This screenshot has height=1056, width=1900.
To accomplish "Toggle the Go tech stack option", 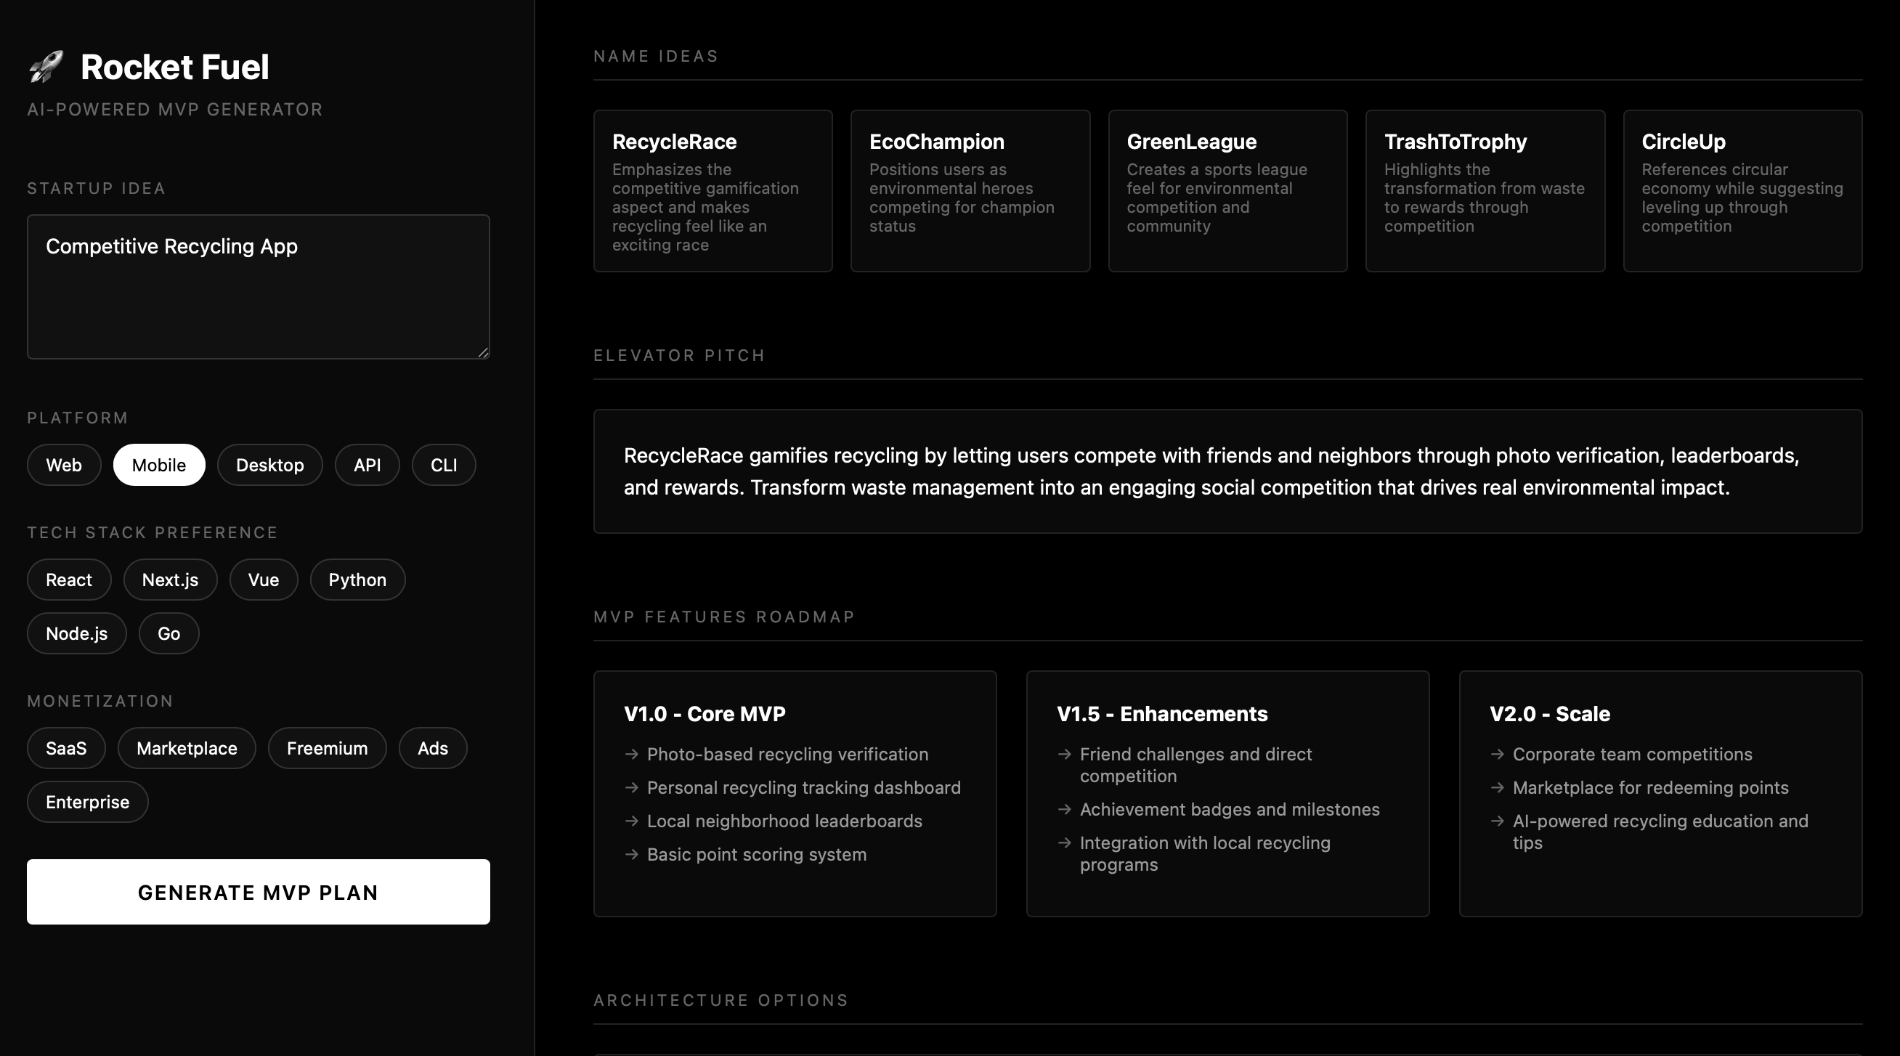I will (169, 633).
